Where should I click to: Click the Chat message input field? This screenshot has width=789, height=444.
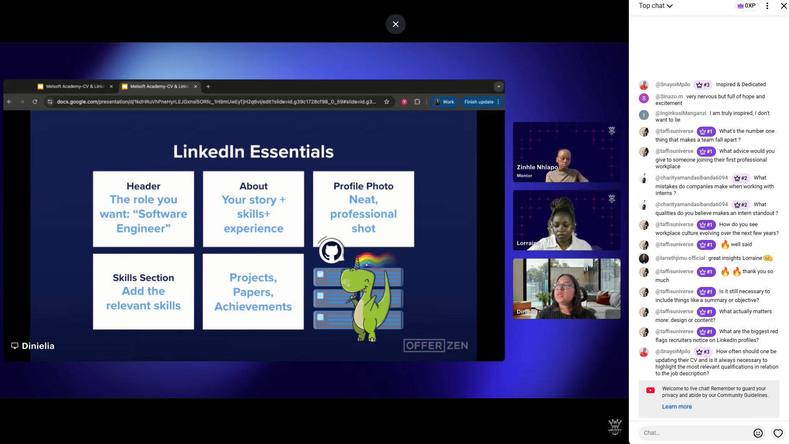coord(695,433)
